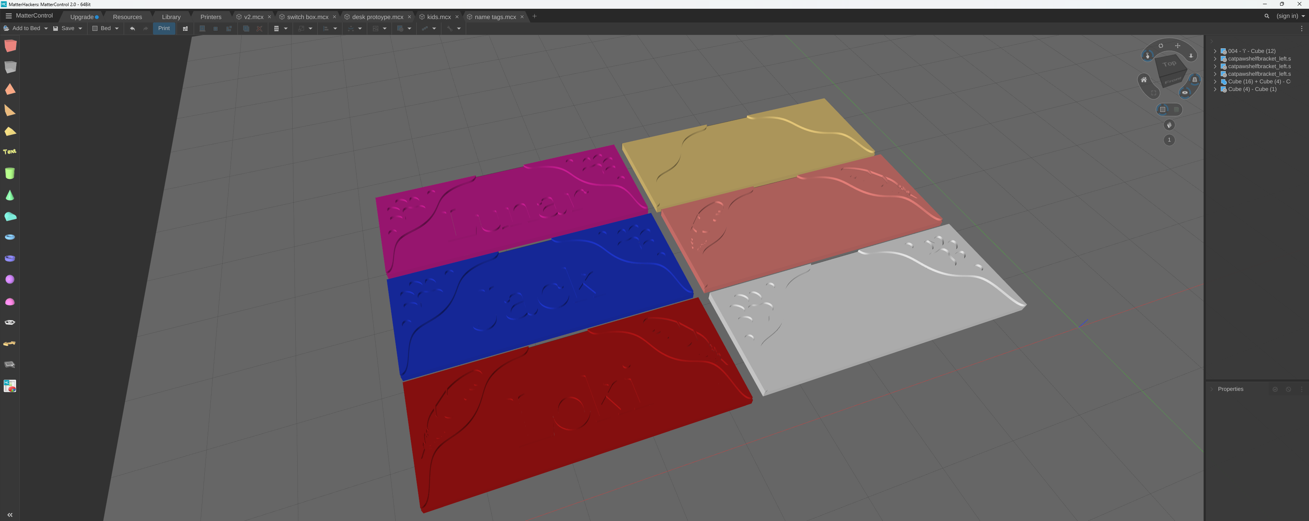This screenshot has height=521, width=1309.
Task: Choose the green Cone primitive
Action: [x=10, y=195]
